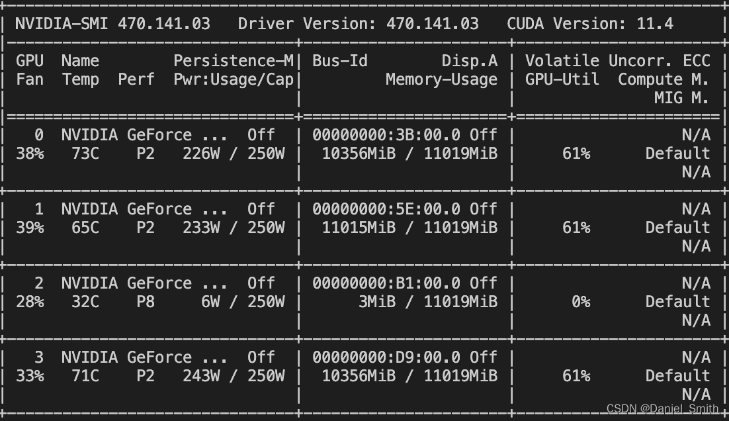Click GPU 0's 10356MiB / 11019MiB memory value
Viewport: 729px width, 421px height.
[x=409, y=154]
